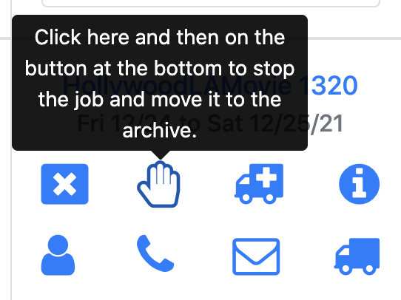
Task: Click the white cross on the ambulance
Action: click(266, 177)
